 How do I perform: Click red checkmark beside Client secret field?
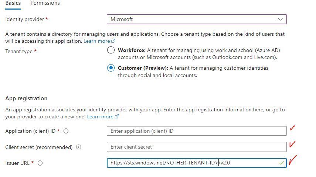click(x=292, y=144)
